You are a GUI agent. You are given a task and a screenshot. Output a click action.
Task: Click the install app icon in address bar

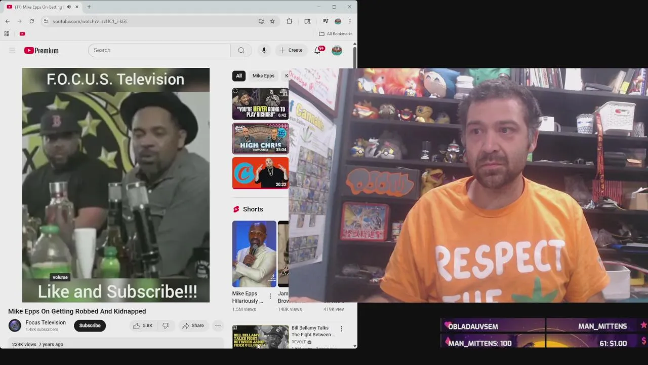(261, 21)
